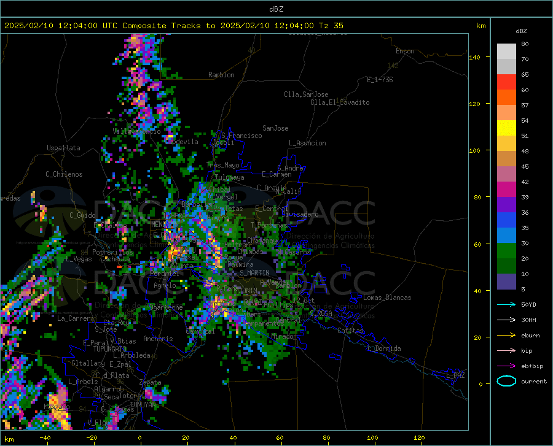Click the '50YD' legend label text
Viewport: 553px width, 446px height.
(x=528, y=304)
